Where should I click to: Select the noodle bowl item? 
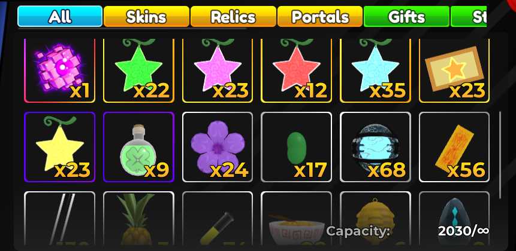point(296,219)
